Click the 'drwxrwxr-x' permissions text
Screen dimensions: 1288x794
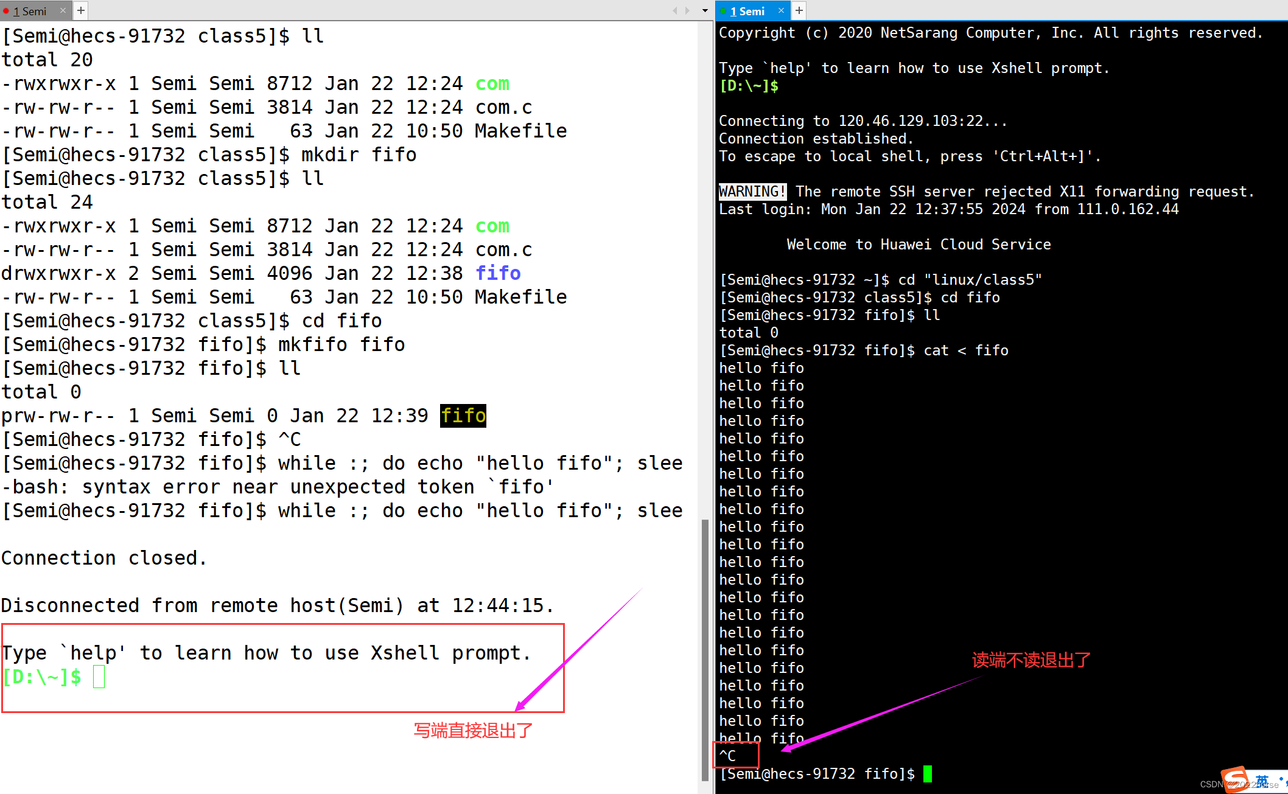point(58,273)
